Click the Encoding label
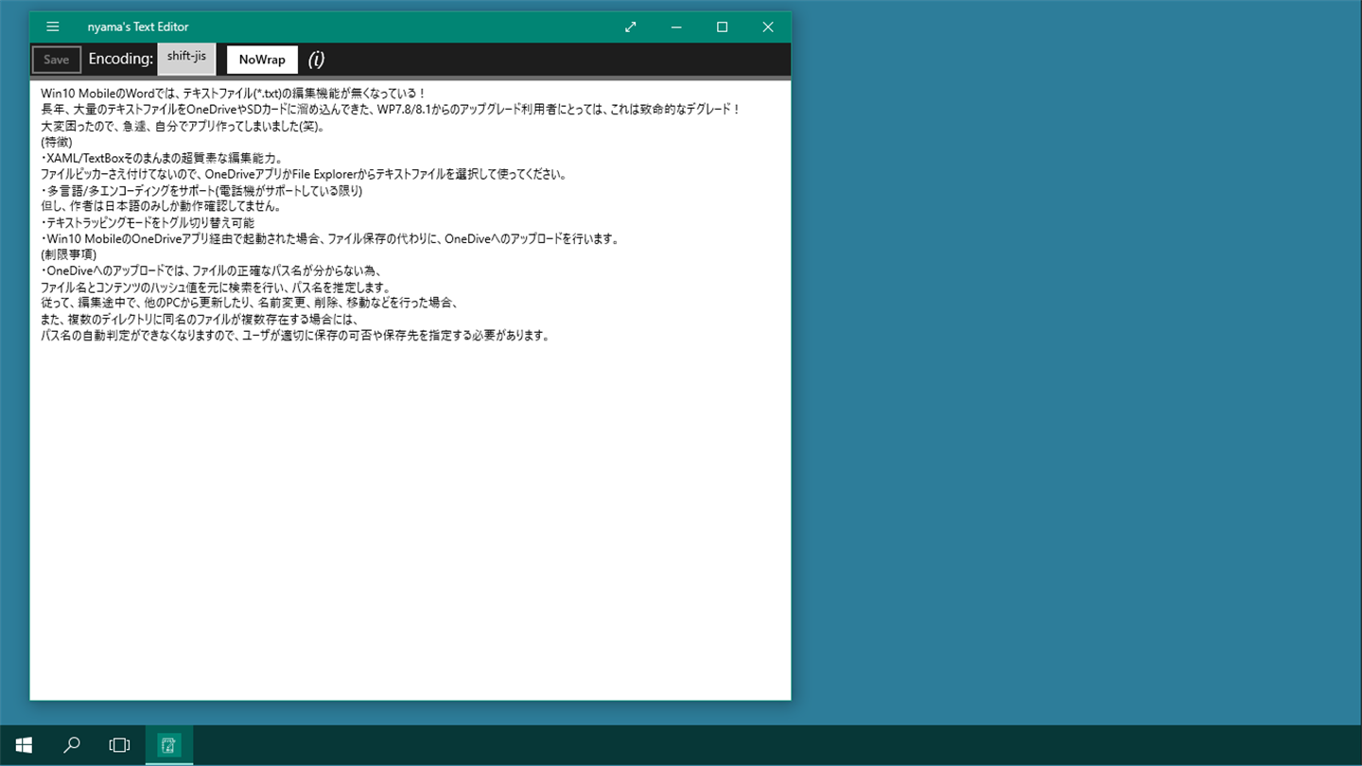This screenshot has height=766, width=1362. 121,59
